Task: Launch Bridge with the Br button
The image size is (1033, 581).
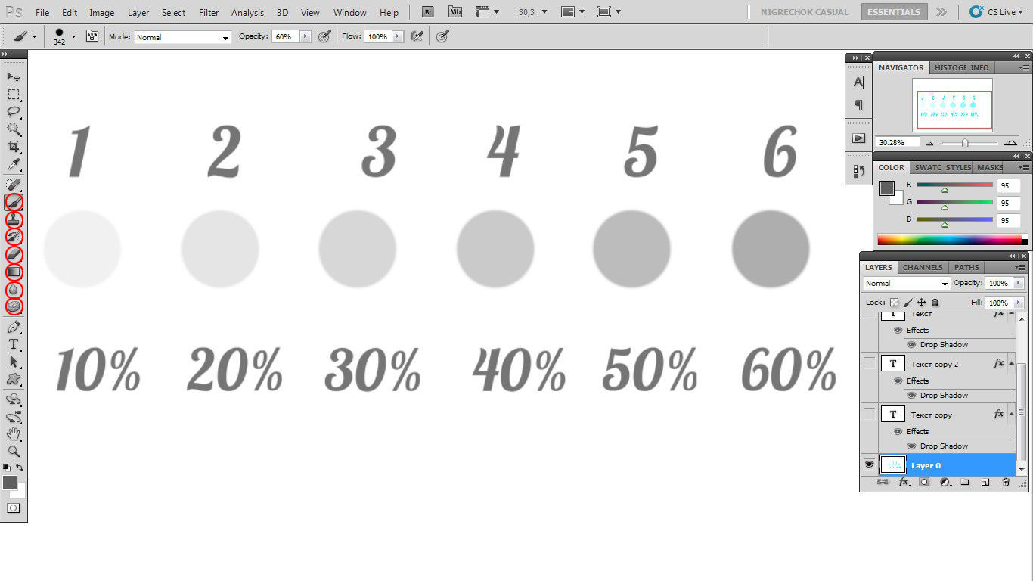Action: pos(428,12)
